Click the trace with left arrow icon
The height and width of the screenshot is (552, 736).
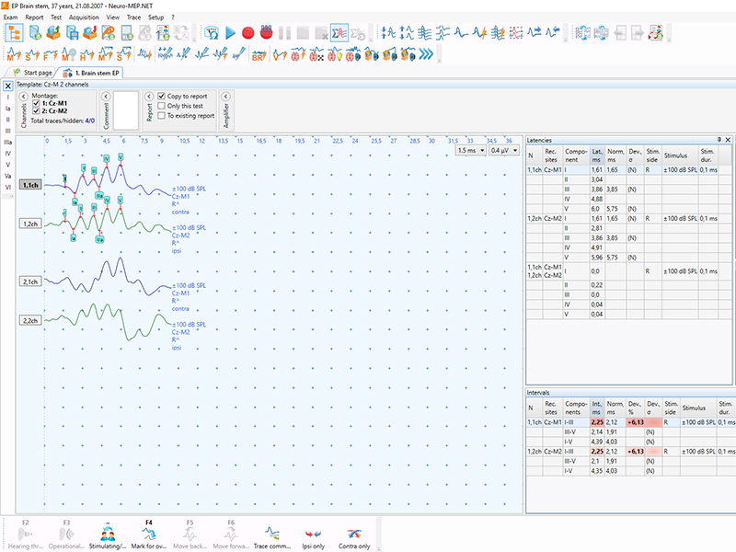pos(553,33)
